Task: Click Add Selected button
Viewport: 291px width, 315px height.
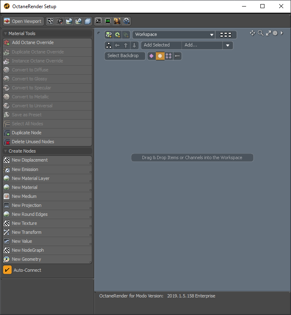Action: [161, 45]
